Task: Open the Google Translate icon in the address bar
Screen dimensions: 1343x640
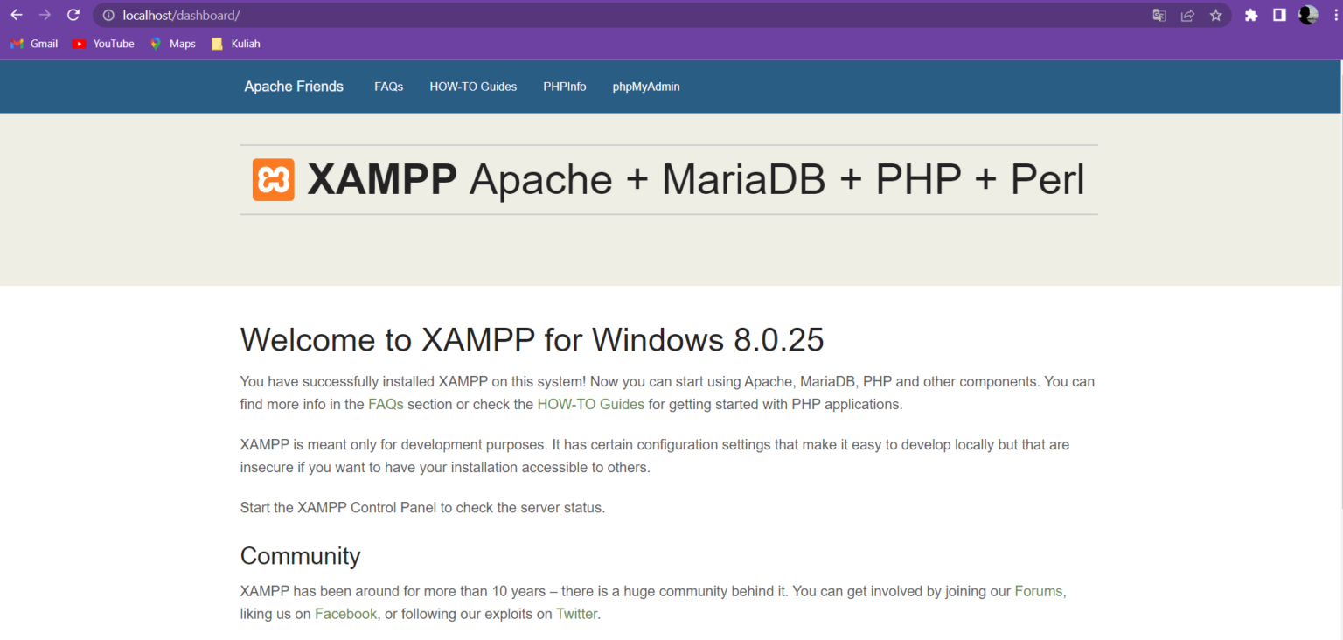Action: 1159,15
